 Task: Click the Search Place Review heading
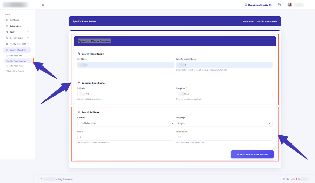(93, 54)
